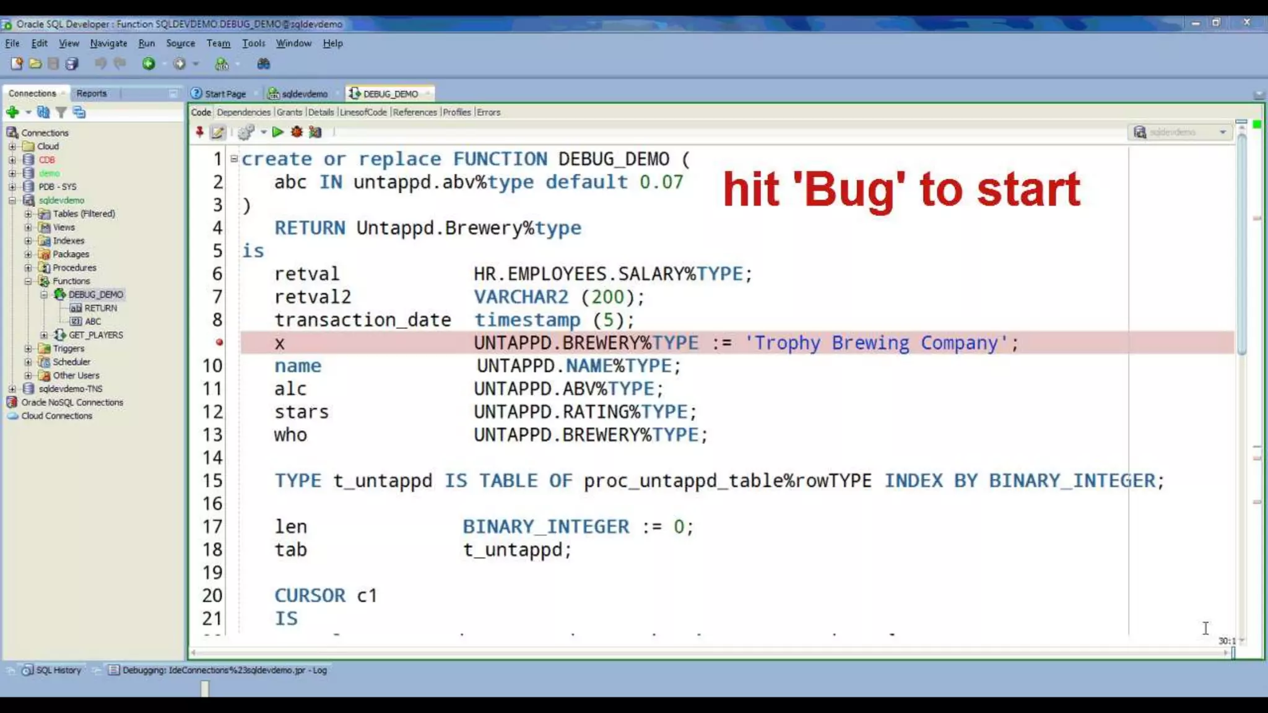This screenshot has height=713, width=1268.
Task: Click the Profile icon next to the bug
Action: (x=315, y=132)
